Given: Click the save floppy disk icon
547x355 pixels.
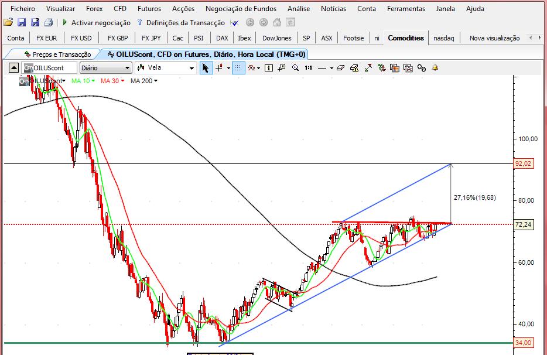Looking at the screenshot, I should [22, 22].
